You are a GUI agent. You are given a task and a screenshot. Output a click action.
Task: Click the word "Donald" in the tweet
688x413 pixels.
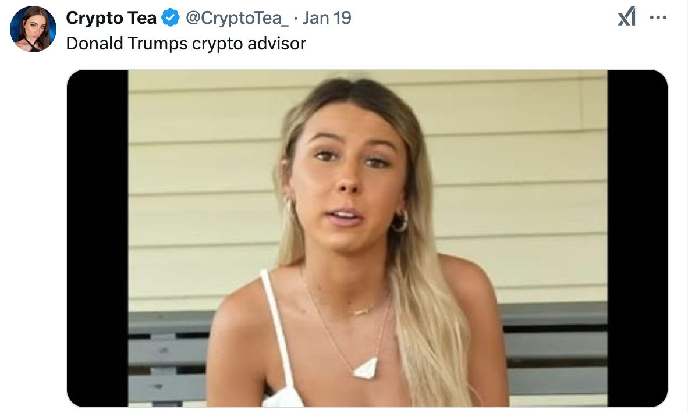click(94, 44)
